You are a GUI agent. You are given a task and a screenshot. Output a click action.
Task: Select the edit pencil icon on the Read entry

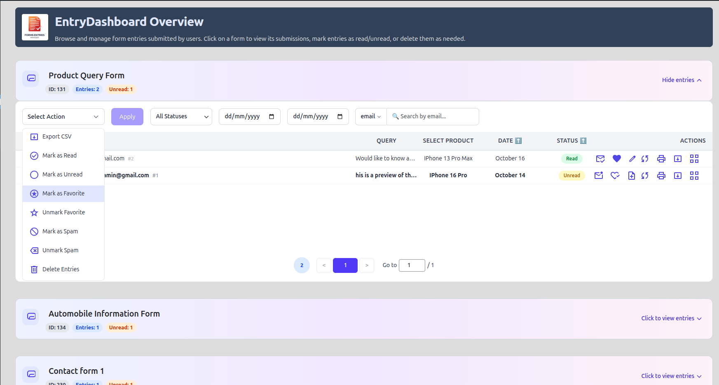point(632,158)
